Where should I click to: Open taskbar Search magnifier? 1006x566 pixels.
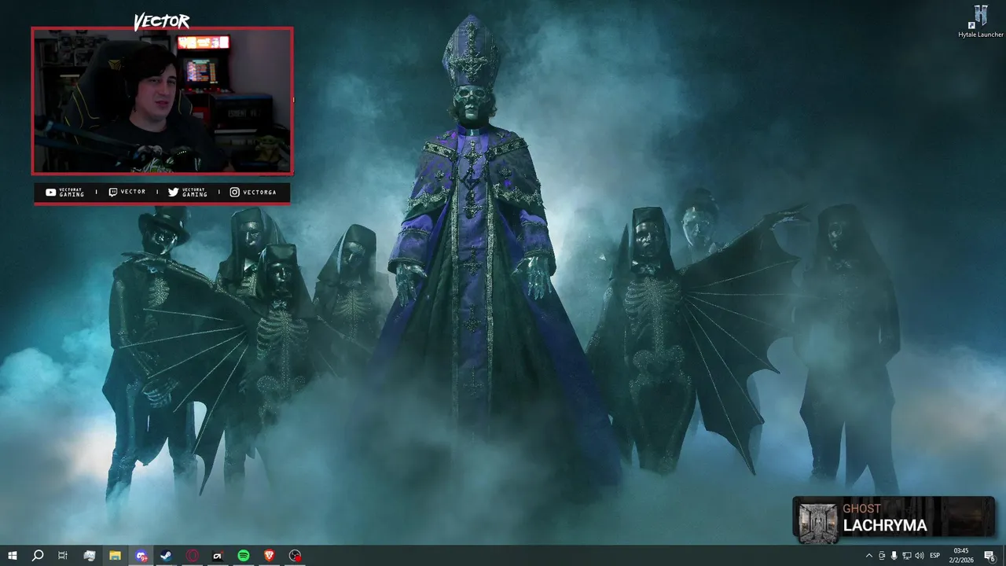(38, 556)
